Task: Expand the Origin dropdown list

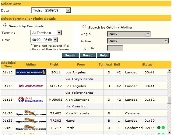Action: (x=129, y=34)
